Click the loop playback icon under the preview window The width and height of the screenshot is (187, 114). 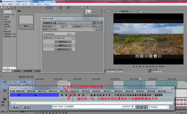pos(137,67)
